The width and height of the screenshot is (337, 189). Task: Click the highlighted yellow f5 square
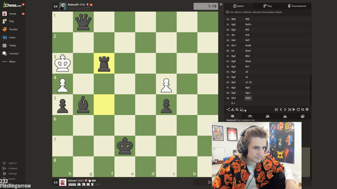coord(104,105)
